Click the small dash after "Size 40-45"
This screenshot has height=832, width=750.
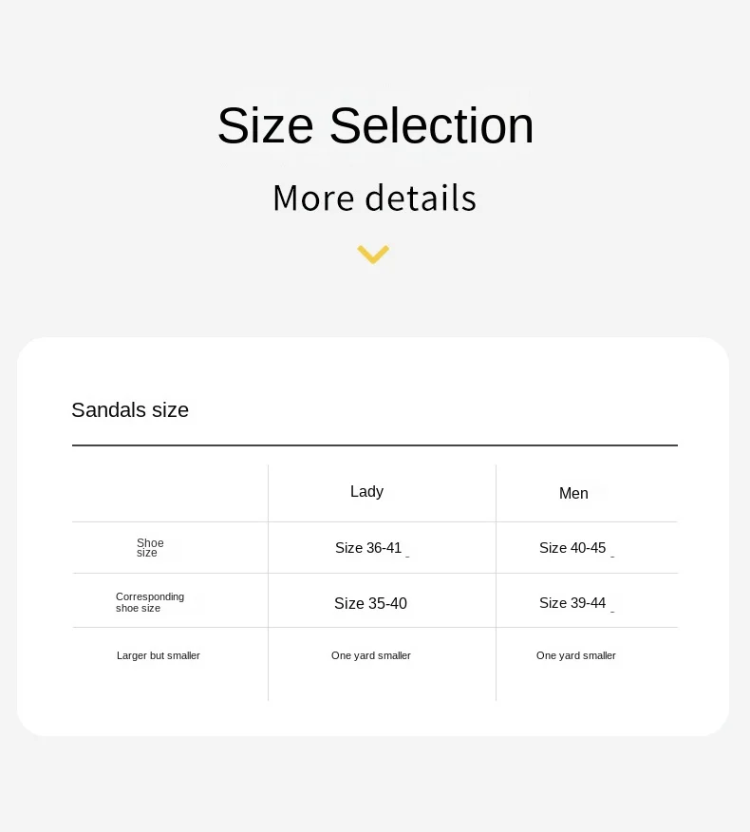click(x=612, y=556)
